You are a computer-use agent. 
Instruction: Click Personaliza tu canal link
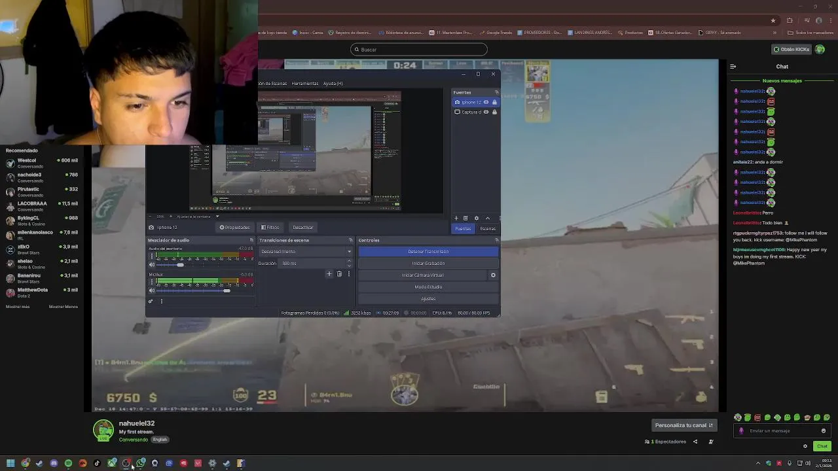[683, 425]
